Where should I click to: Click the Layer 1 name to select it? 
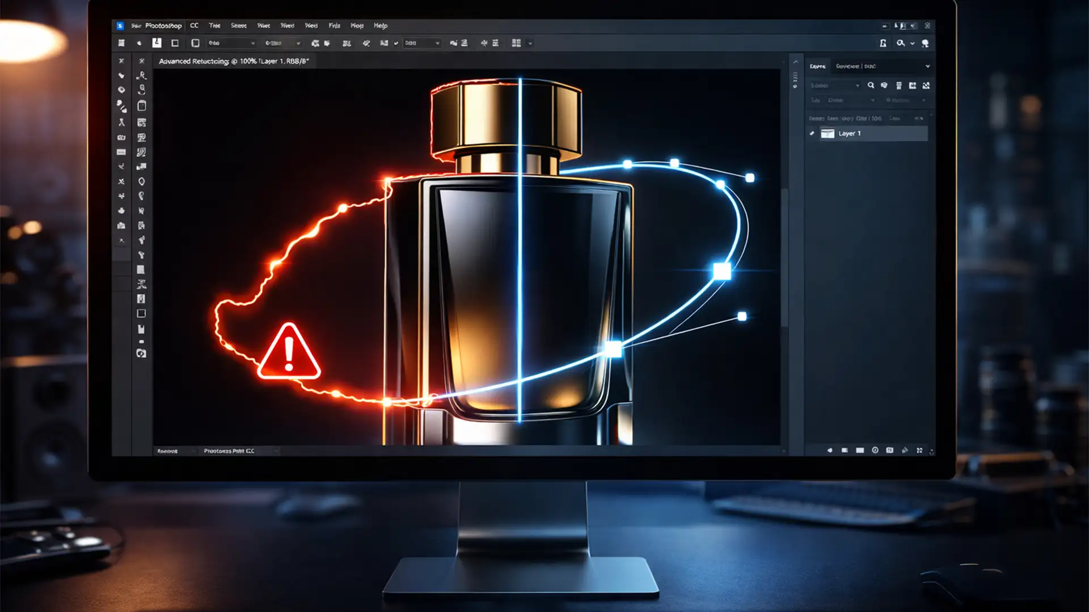click(x=850, y=134)
